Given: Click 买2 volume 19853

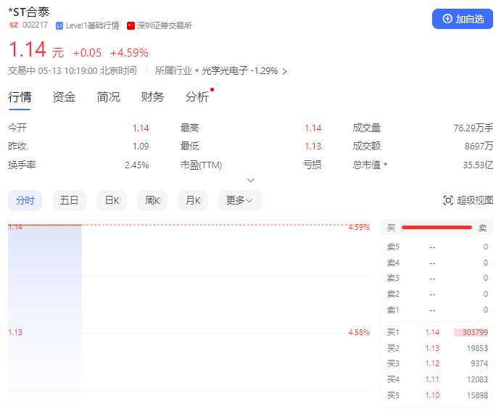Looking at the screenshot, I should click(477, 348).
